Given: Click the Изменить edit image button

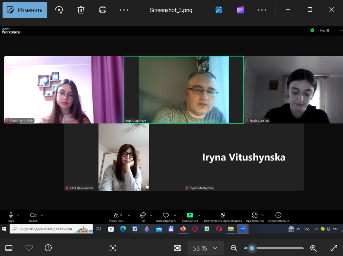Looking at the screenshot, I should [25, 10].
